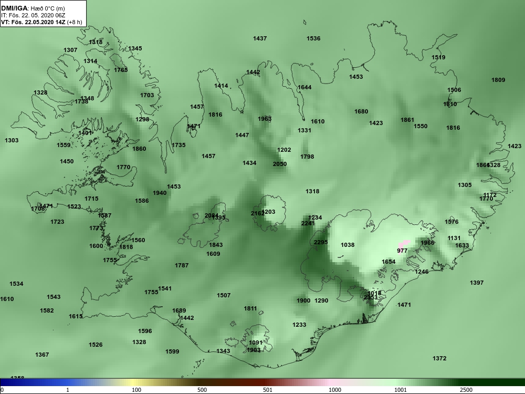
Task: Click the 2500 label on the colour scale
Action: (x=466, y=390)
